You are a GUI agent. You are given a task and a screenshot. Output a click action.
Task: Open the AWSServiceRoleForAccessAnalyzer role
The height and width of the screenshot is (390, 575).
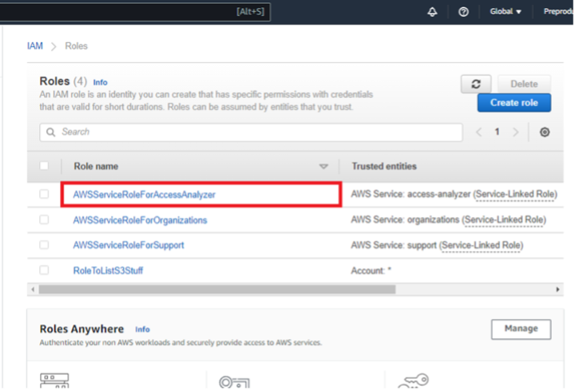(x=144, y=195)
